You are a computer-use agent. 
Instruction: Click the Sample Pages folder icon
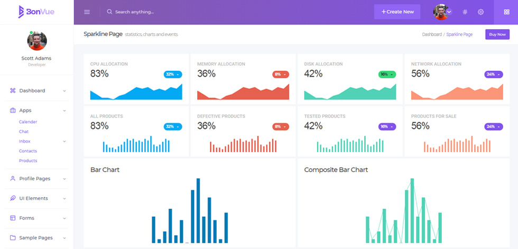[13, 238]
